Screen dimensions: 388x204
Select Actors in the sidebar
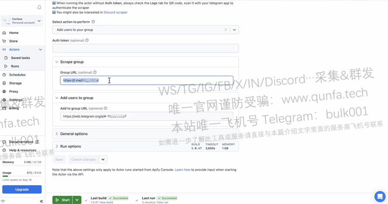pos(14,49)
